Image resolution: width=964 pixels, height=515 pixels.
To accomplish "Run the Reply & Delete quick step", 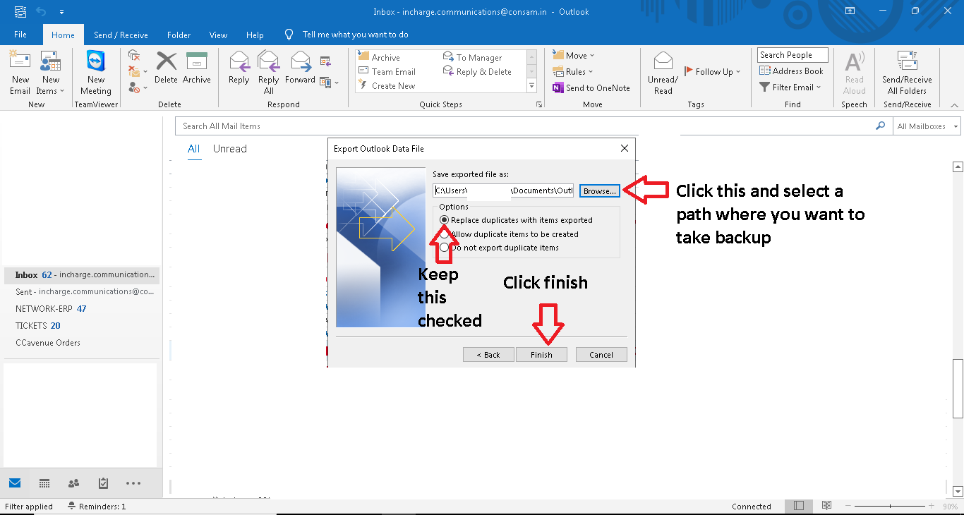I will pos(477,71).
